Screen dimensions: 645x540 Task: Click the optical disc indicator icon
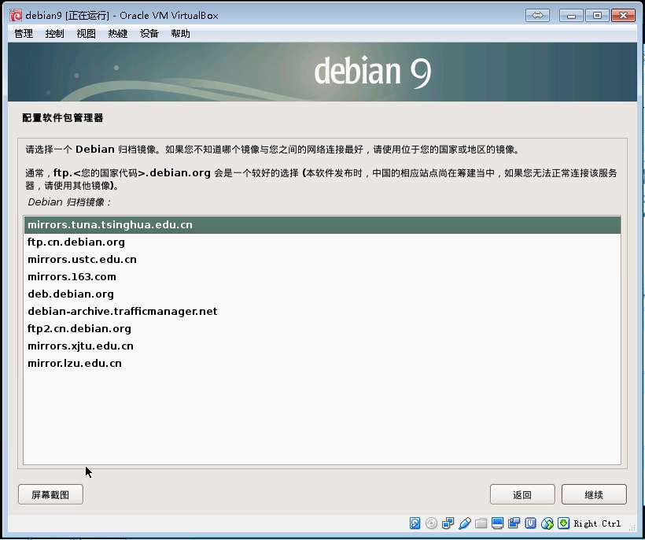pos(431,523)
